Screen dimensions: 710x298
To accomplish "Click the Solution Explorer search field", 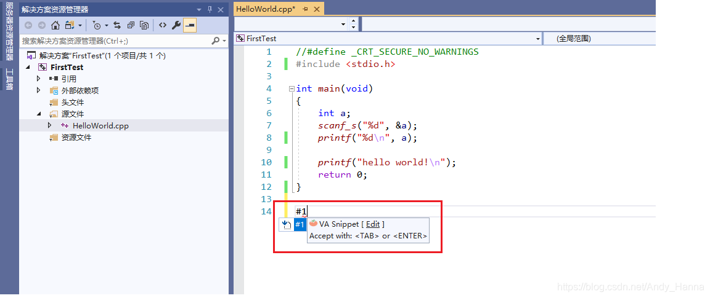I will [x=115, y=41].
